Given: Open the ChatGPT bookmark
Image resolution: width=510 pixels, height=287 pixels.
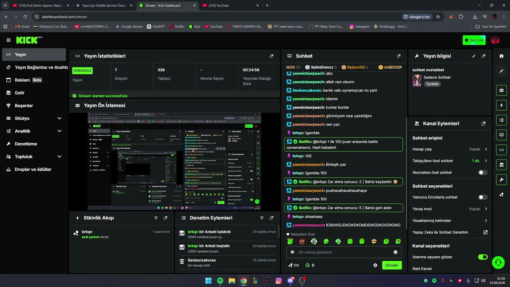Looking at the screenshot, I should point(155,26).
